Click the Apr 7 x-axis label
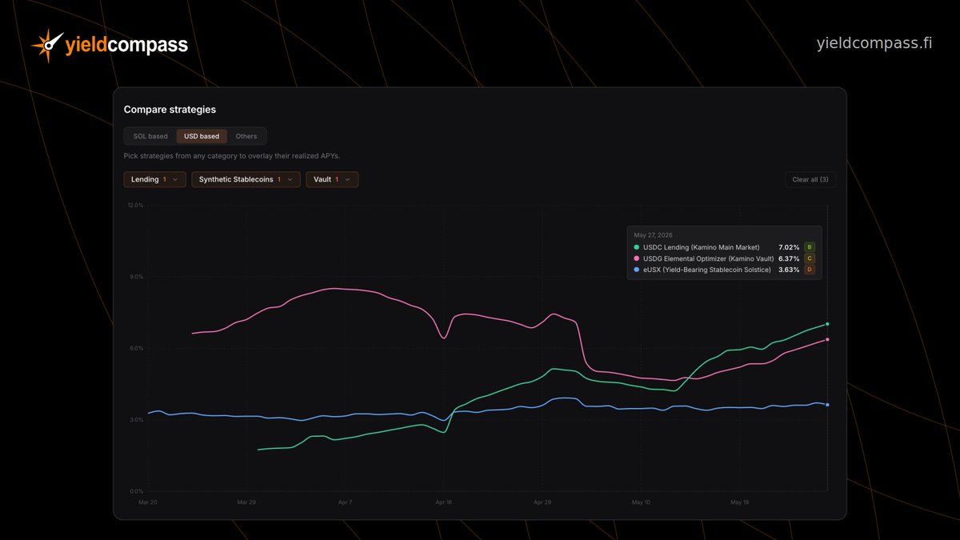The image size is (960, 540). point(345,503)
